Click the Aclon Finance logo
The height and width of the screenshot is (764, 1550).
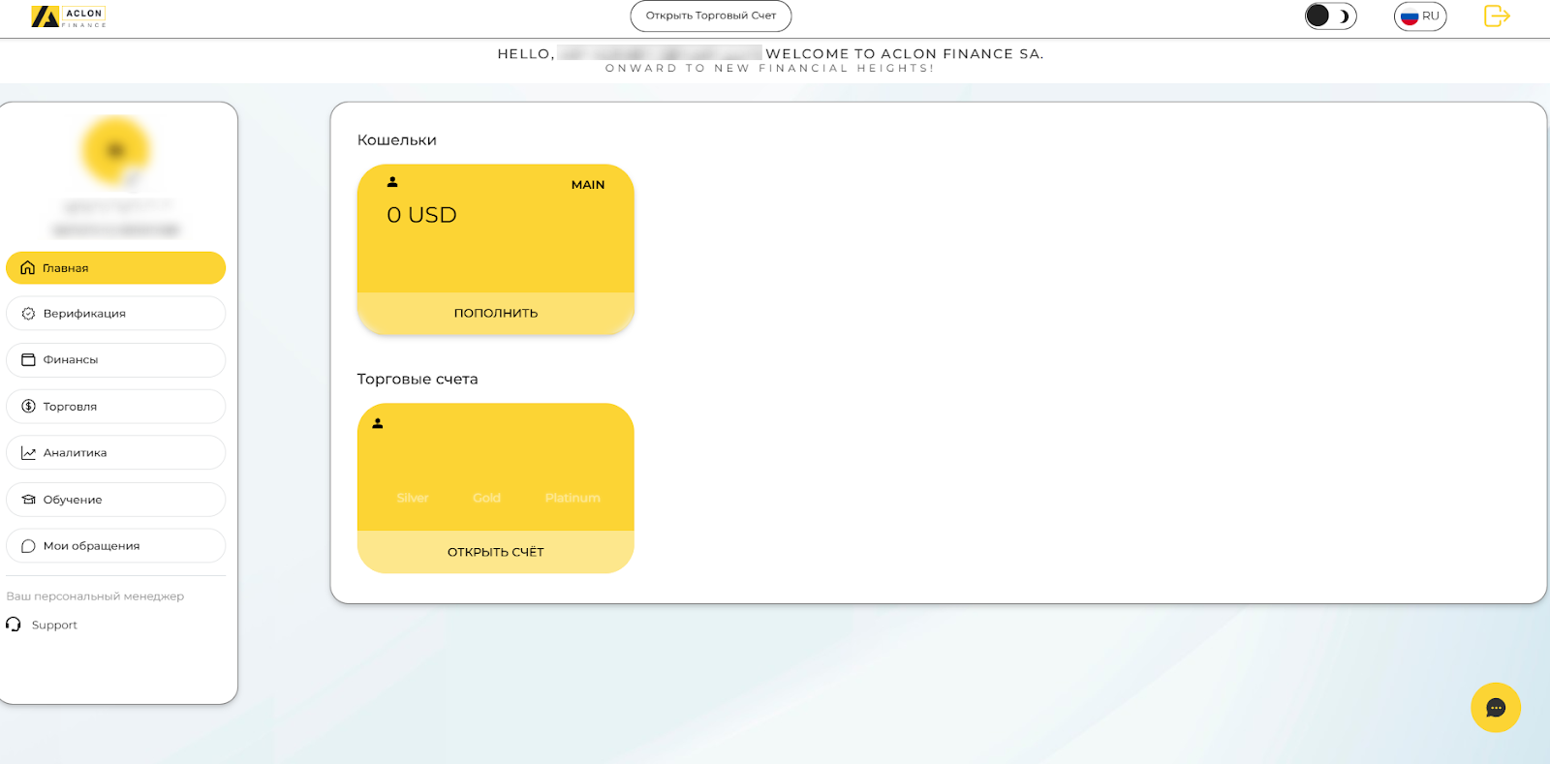tap(68, 16)
